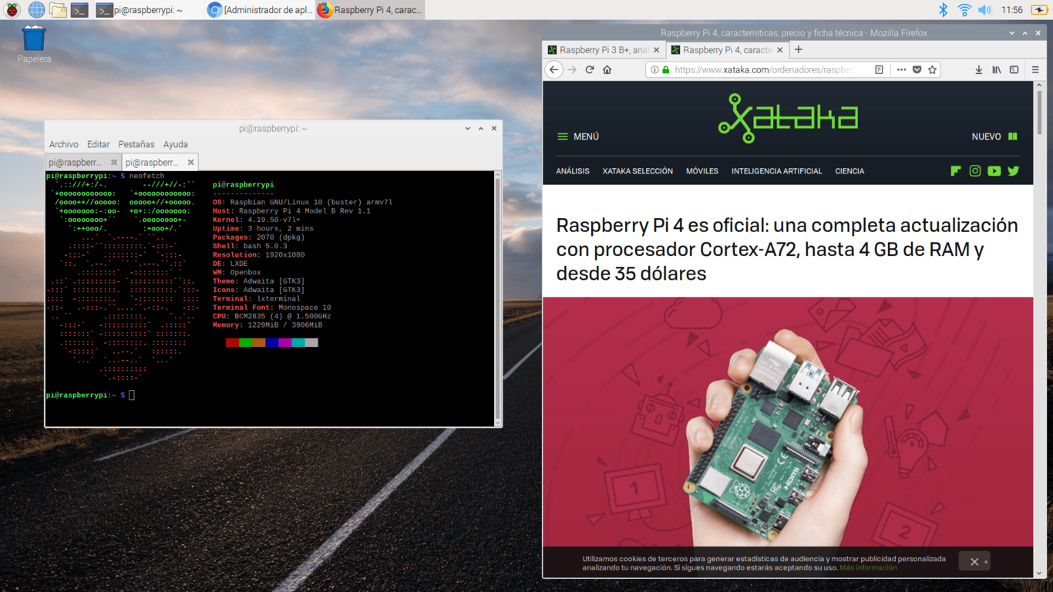Switch to the Raspberry Pi 3 B+ tab
This screenshot has height=592, width=1053.
coord(601,49)
